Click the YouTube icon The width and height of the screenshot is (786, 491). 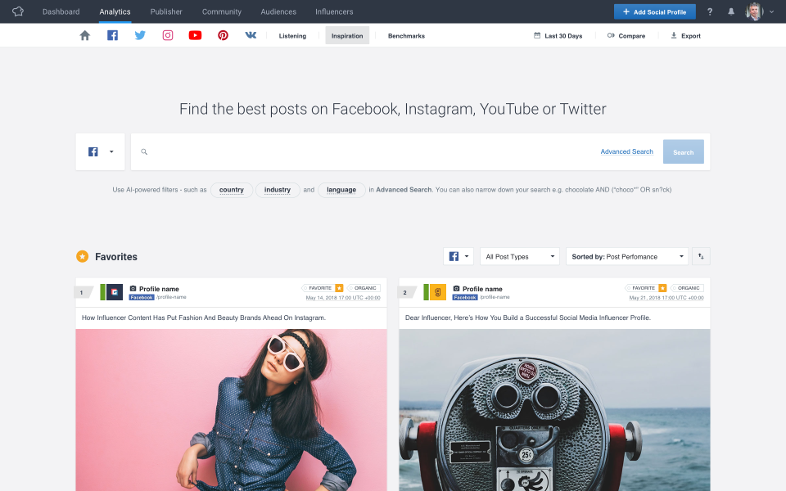click(x=195, y=36)
